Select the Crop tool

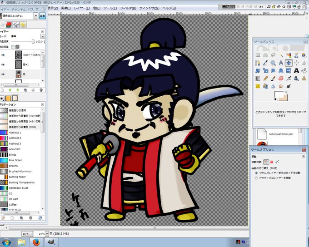[304, 63]
